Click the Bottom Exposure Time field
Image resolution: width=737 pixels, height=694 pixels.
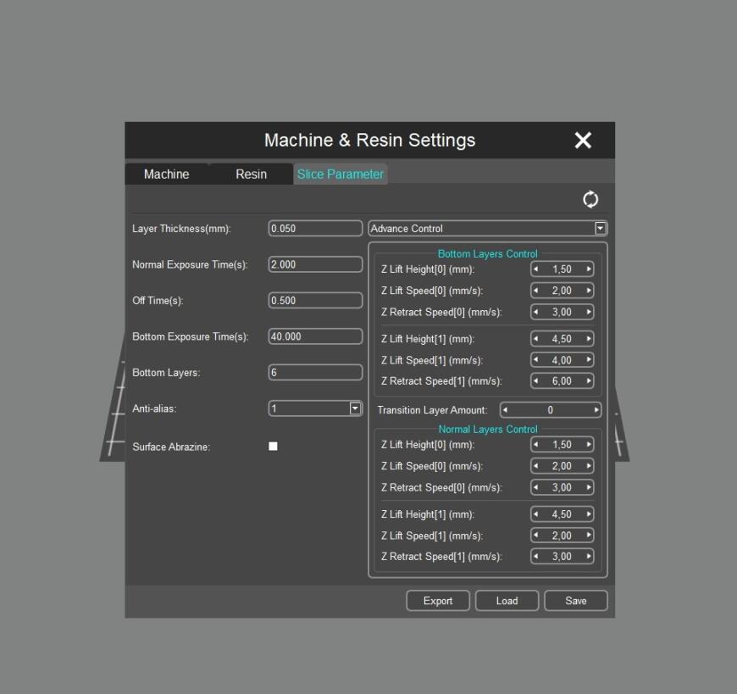click(315, 336)
